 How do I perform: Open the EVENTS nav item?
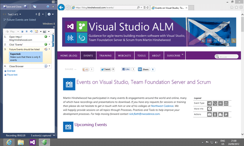pos(88,56)
